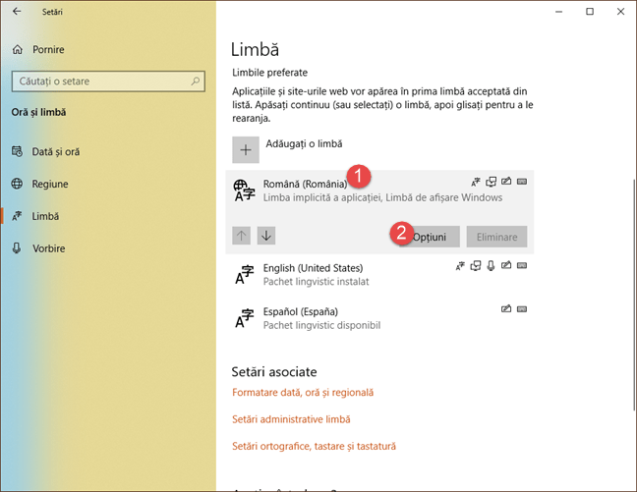This screenshot has width=637, height=492.
Task: Click the globe language icon for Română
Action: pyautogui.click(x=244, y=191)
